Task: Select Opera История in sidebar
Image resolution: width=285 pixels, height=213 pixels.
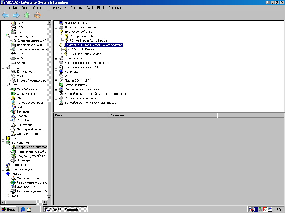Action: point(28,134)
